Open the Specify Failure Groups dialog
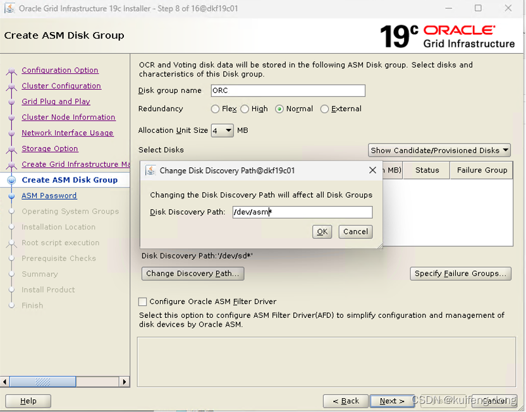The width and height of the screenshot is (526, 412). pyautogui.click(x=460, y=274)
